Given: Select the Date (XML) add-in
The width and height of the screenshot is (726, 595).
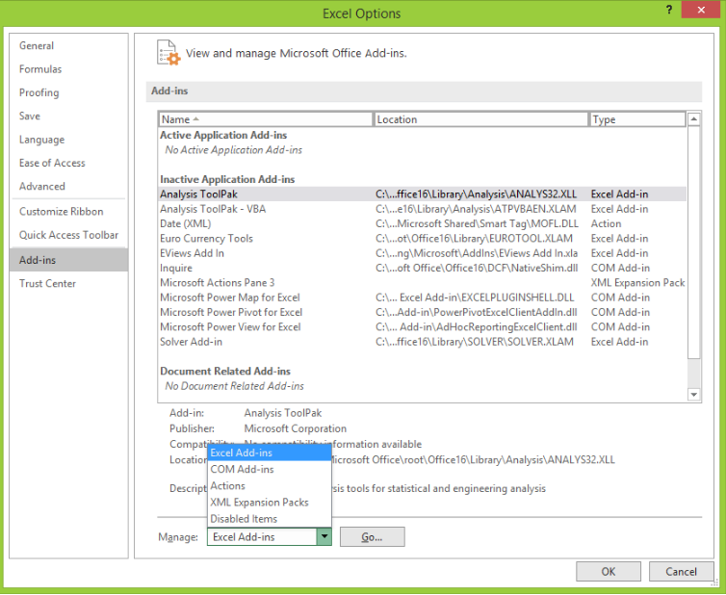Looking at the screenshot, I should point(422,223).
